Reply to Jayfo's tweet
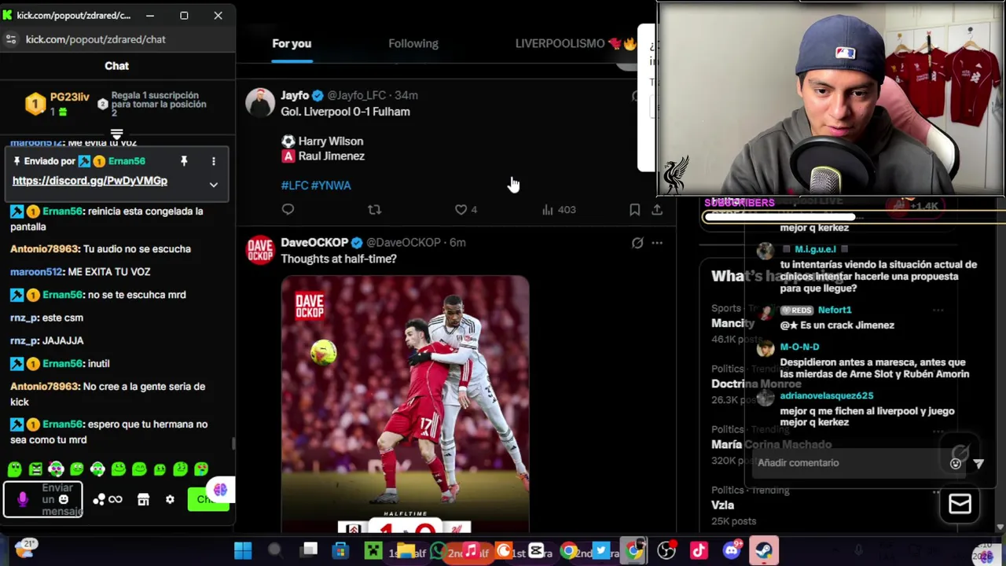 click(288, 209)
